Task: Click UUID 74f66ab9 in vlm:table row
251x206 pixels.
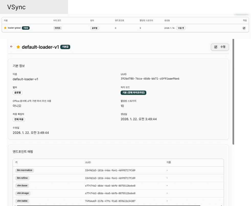Action: (x=110, y=201)
